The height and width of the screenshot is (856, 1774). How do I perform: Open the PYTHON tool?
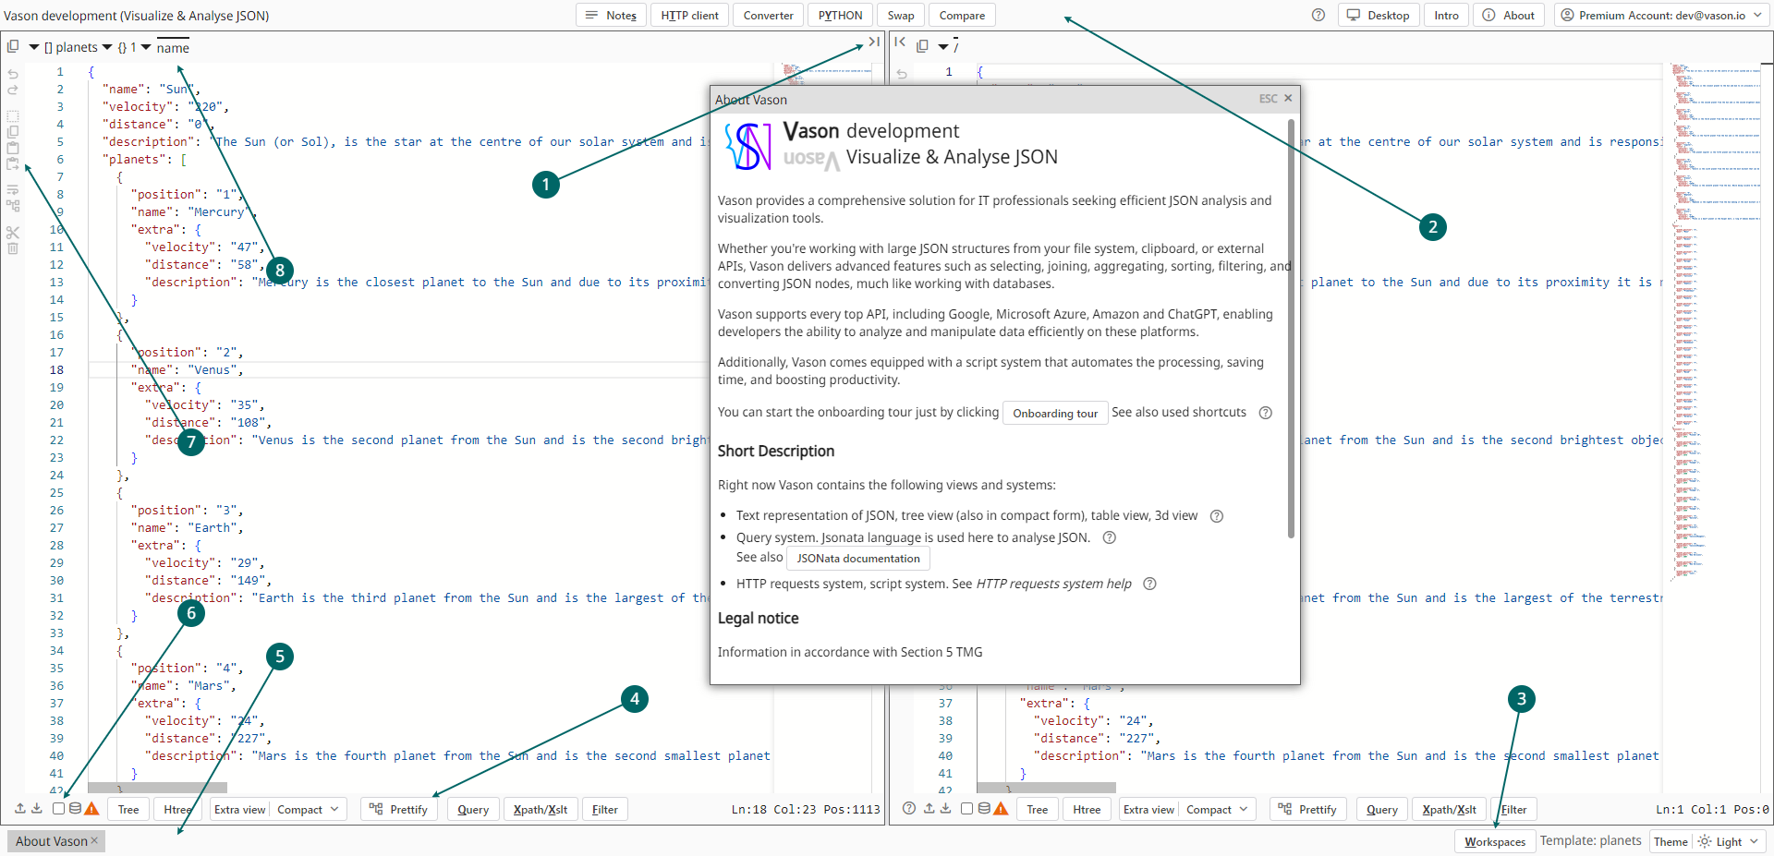(x=840, y=15)
